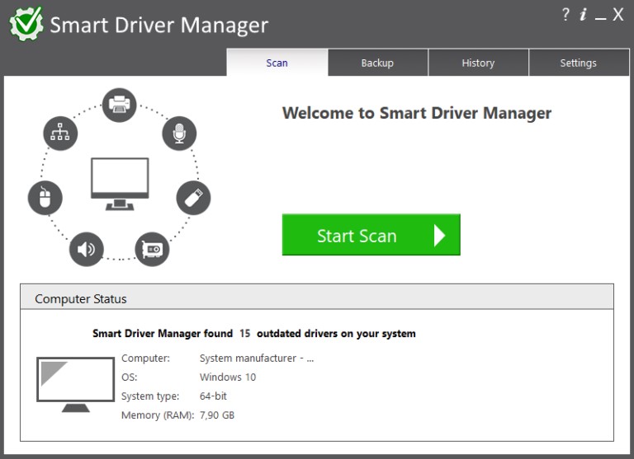634x459 pixels.
Task: Click the 'Memory (RAM):' label
Action: tap(158, 415)
